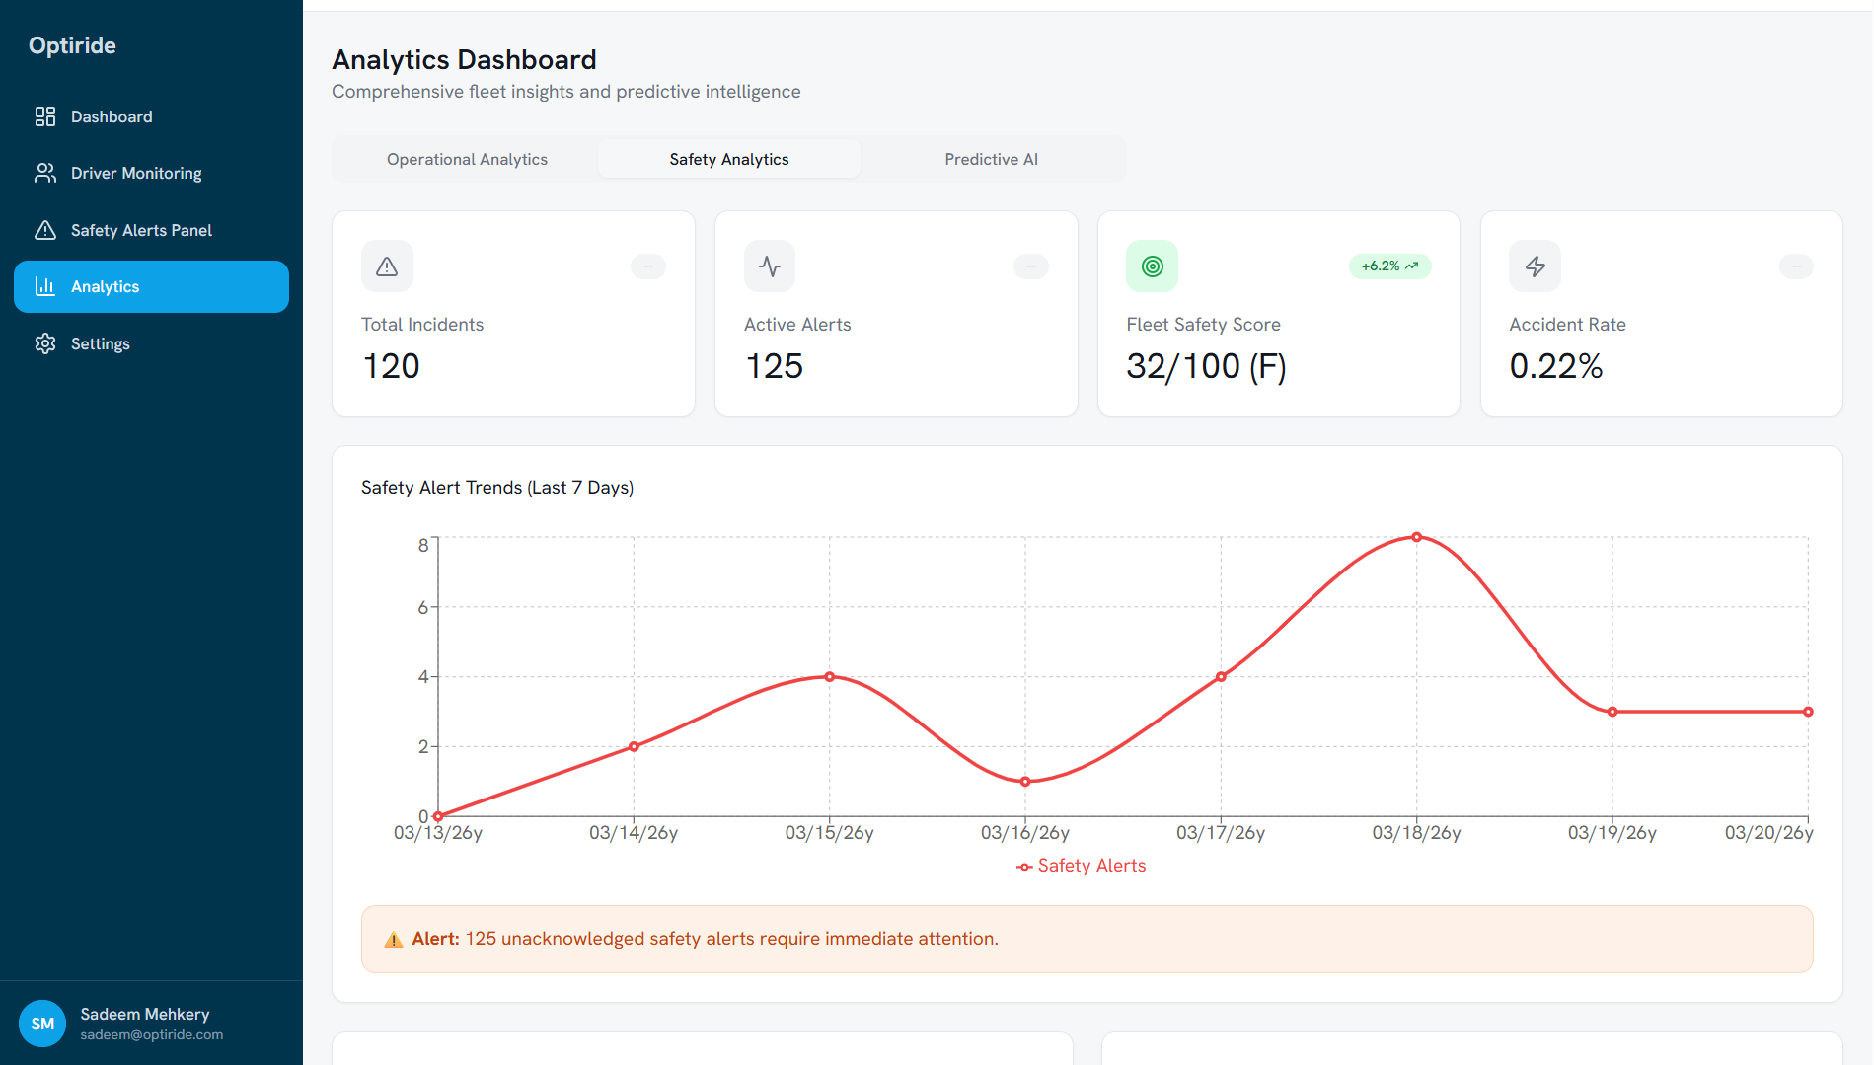This screenshot has width=1874, height=1065.
Task: Click the Driver Monitoring people icon
Action: pyautogui.click(x=45, y=173)
